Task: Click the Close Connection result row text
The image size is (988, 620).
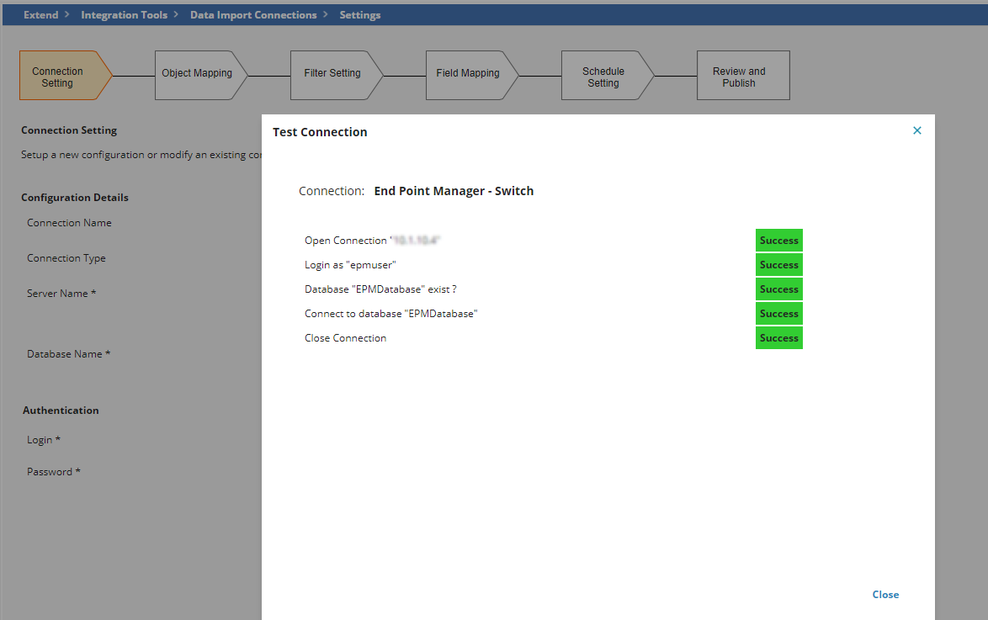Action: point(346,338)
